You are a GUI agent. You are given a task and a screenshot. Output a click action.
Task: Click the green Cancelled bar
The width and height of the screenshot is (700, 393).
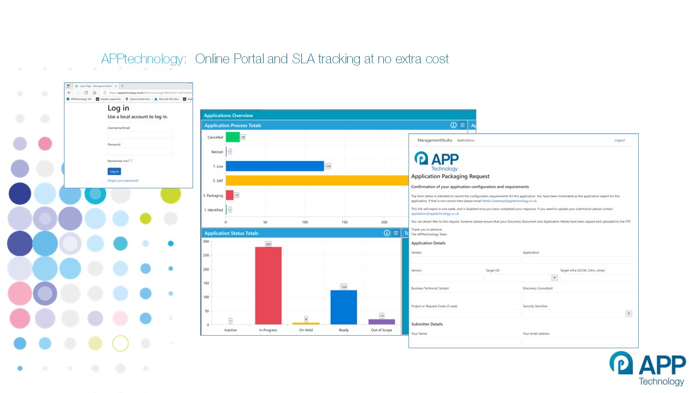[232, 137]
